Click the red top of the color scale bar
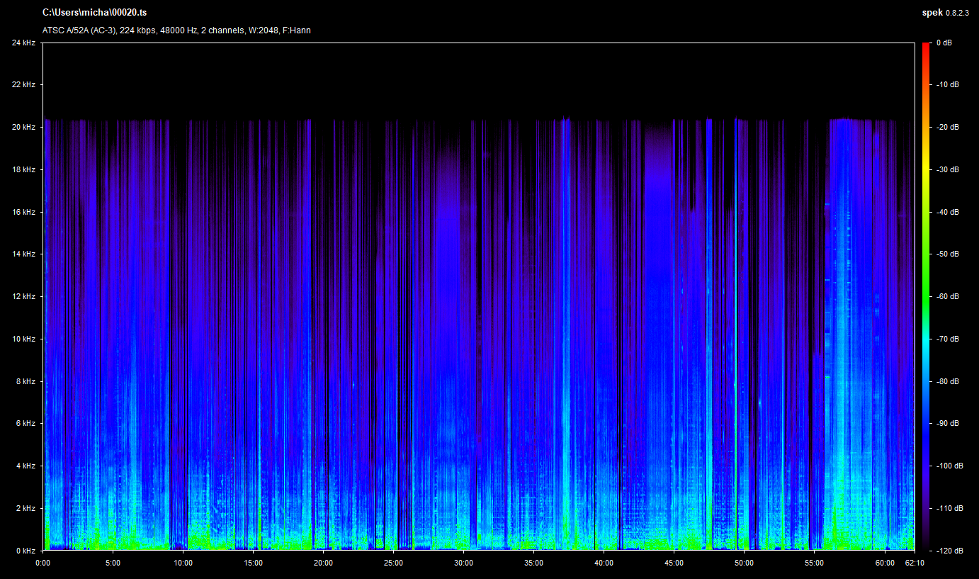 (926, 47)
